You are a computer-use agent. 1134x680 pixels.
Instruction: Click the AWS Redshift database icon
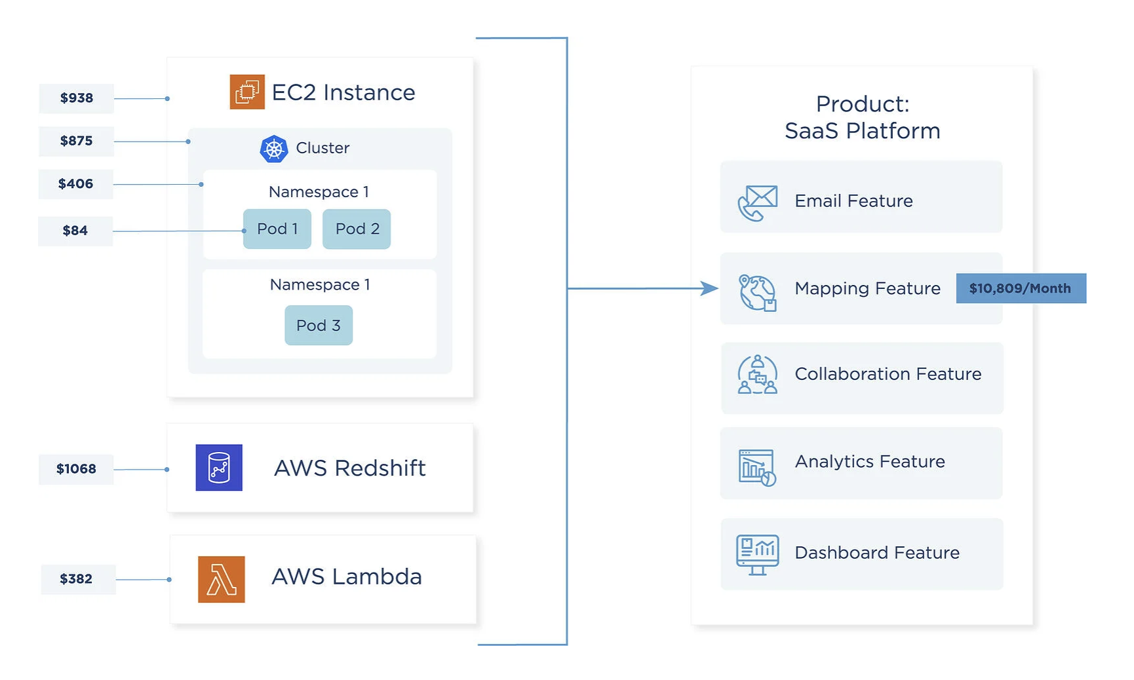220,468
